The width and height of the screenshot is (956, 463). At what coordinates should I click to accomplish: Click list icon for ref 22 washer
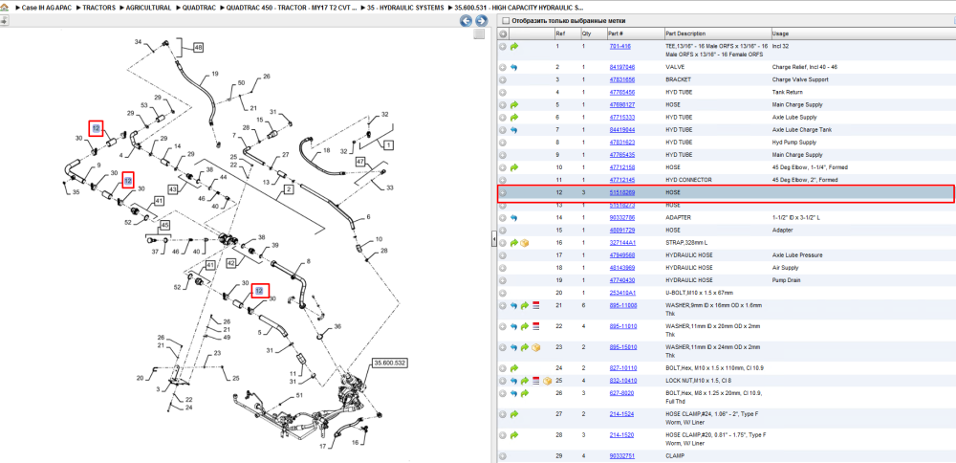point(536,326)
